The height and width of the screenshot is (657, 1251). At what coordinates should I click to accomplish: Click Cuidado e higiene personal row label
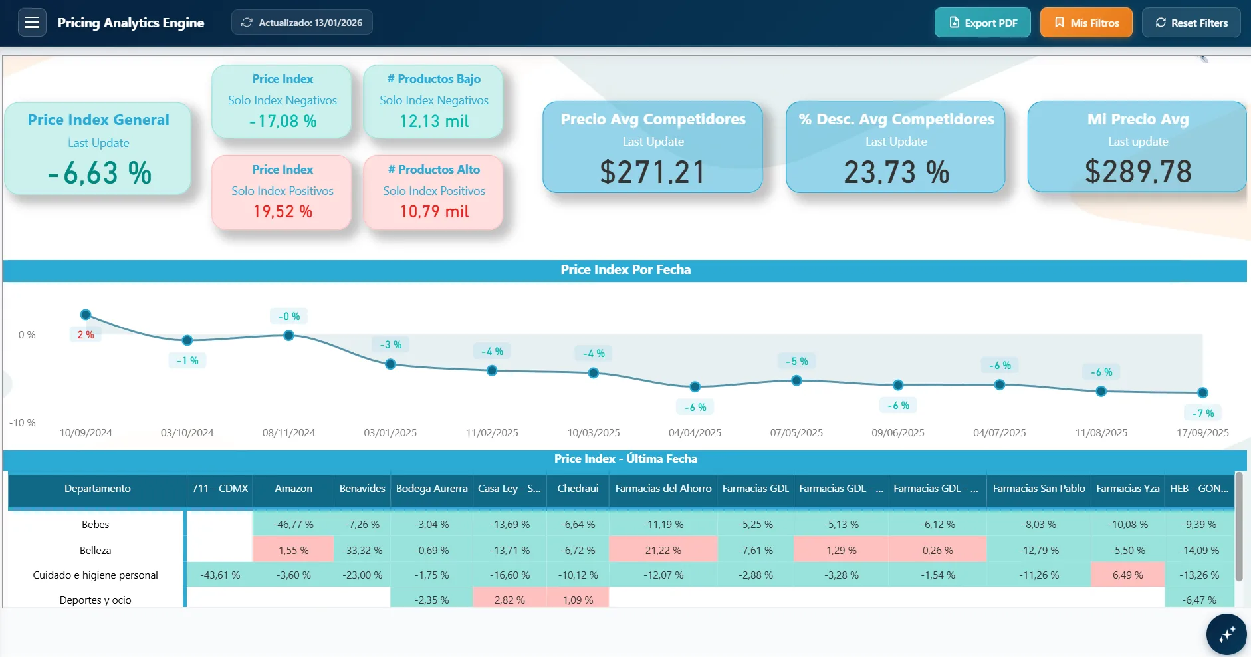(96, 575)
